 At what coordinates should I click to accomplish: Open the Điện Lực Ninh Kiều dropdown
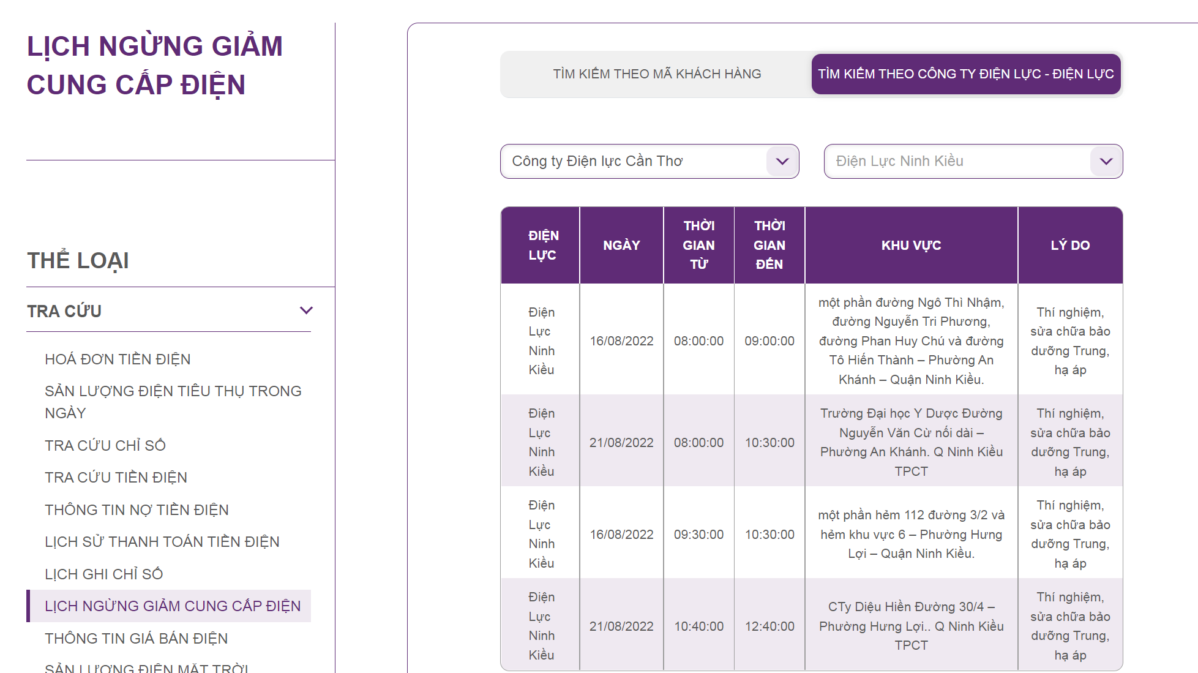pyautogui.click(x=973, y=161)
